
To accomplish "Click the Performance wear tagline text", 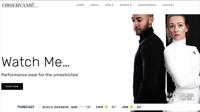I will coord(39,75).
